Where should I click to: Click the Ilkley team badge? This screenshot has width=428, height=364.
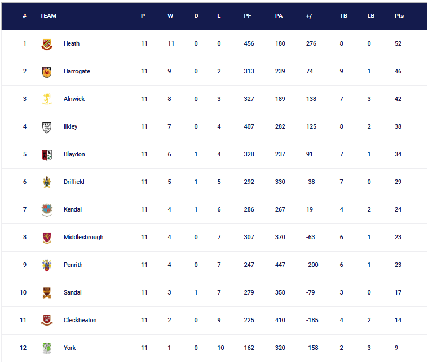(x=47, y=127)
